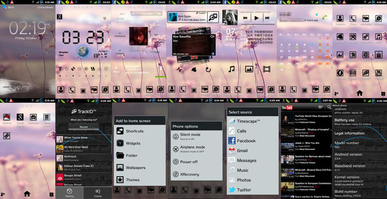Open Timescape in the app drawer grid

(340, 37)
